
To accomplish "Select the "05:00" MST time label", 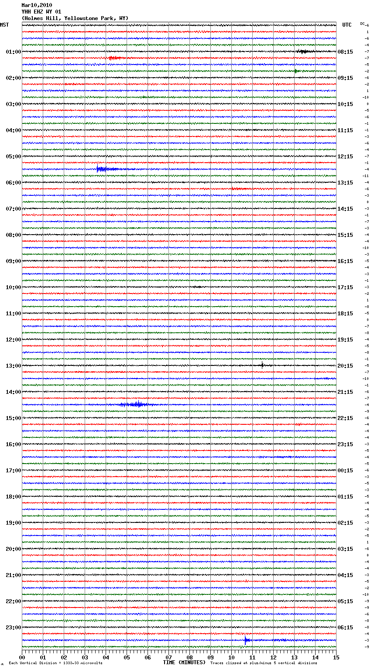I will [14, 157].
